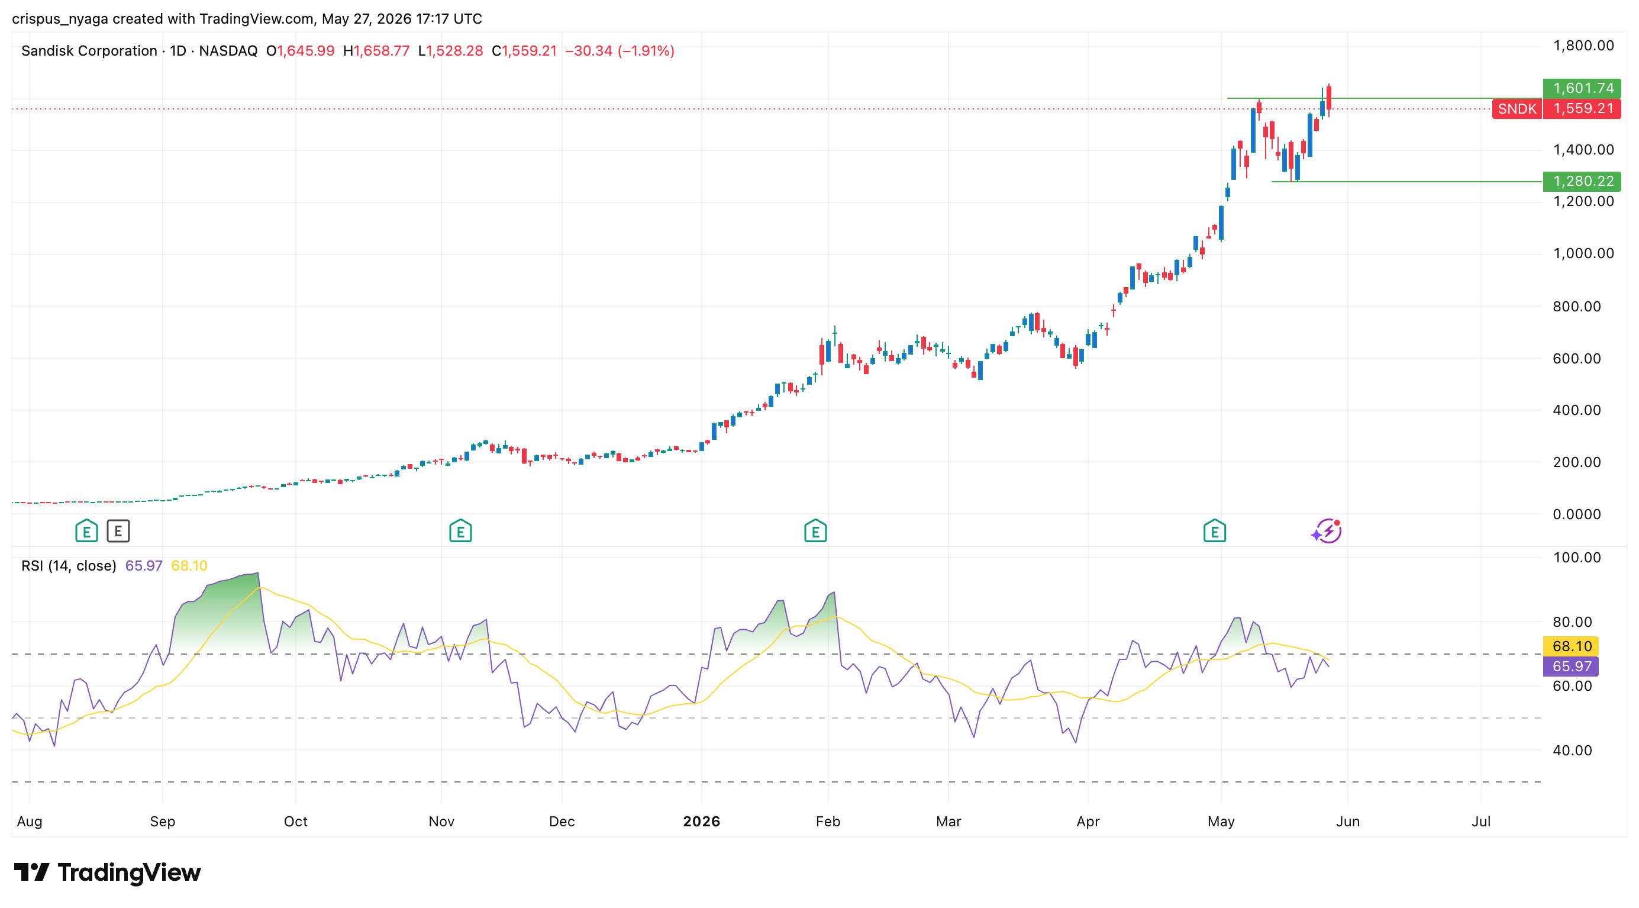Screen dimensions: 1639x908
Task: Click the 400.00 price axis label
Action: pyautogui.click(x=1577, y=410)
